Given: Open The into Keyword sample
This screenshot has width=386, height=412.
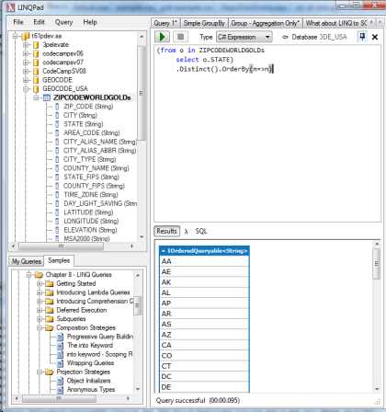Looking at the screenshot, I should coord(90,346).
